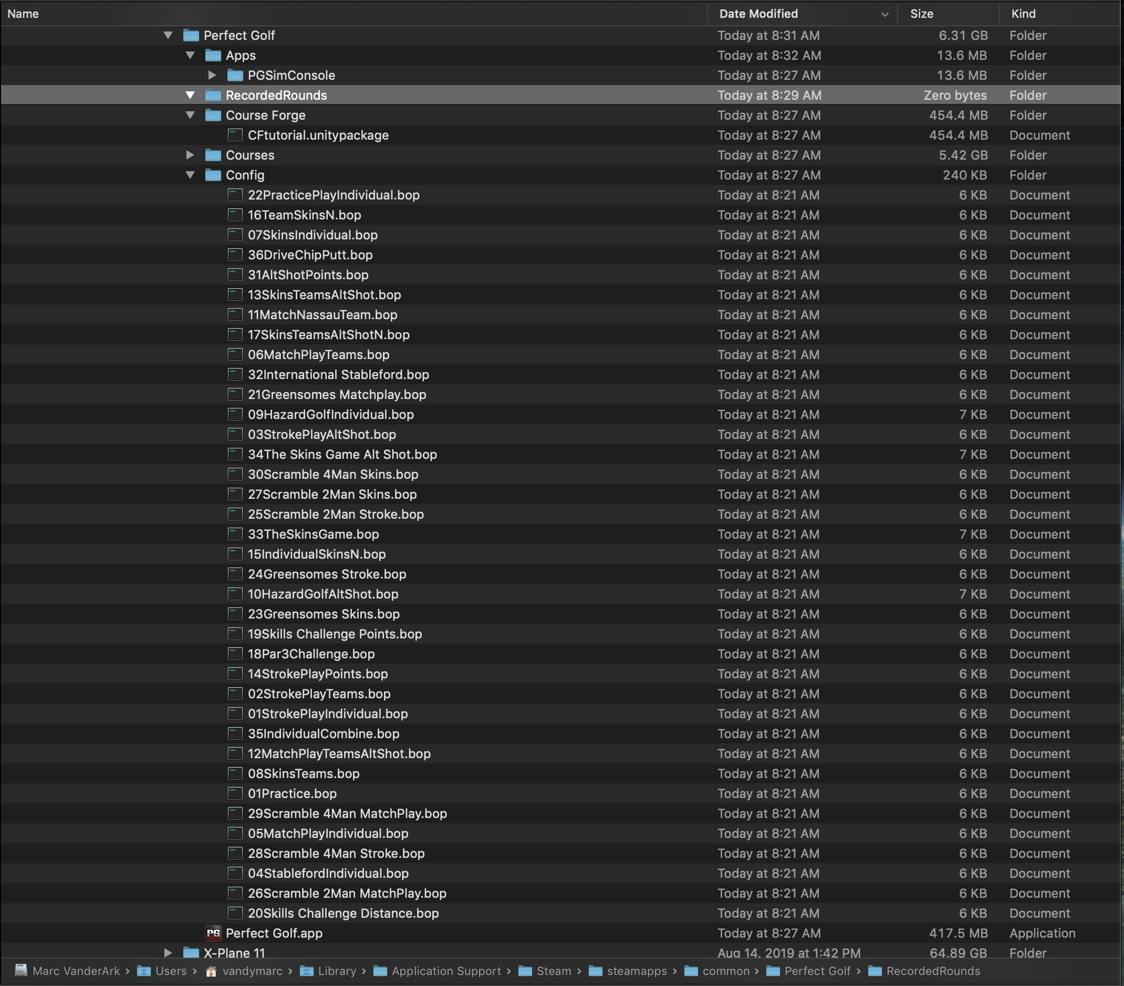Viewport: 1124px width, 986px height.
Task: Click the CFtutorial.unitypackage file icon
Action: pos(235,135)
